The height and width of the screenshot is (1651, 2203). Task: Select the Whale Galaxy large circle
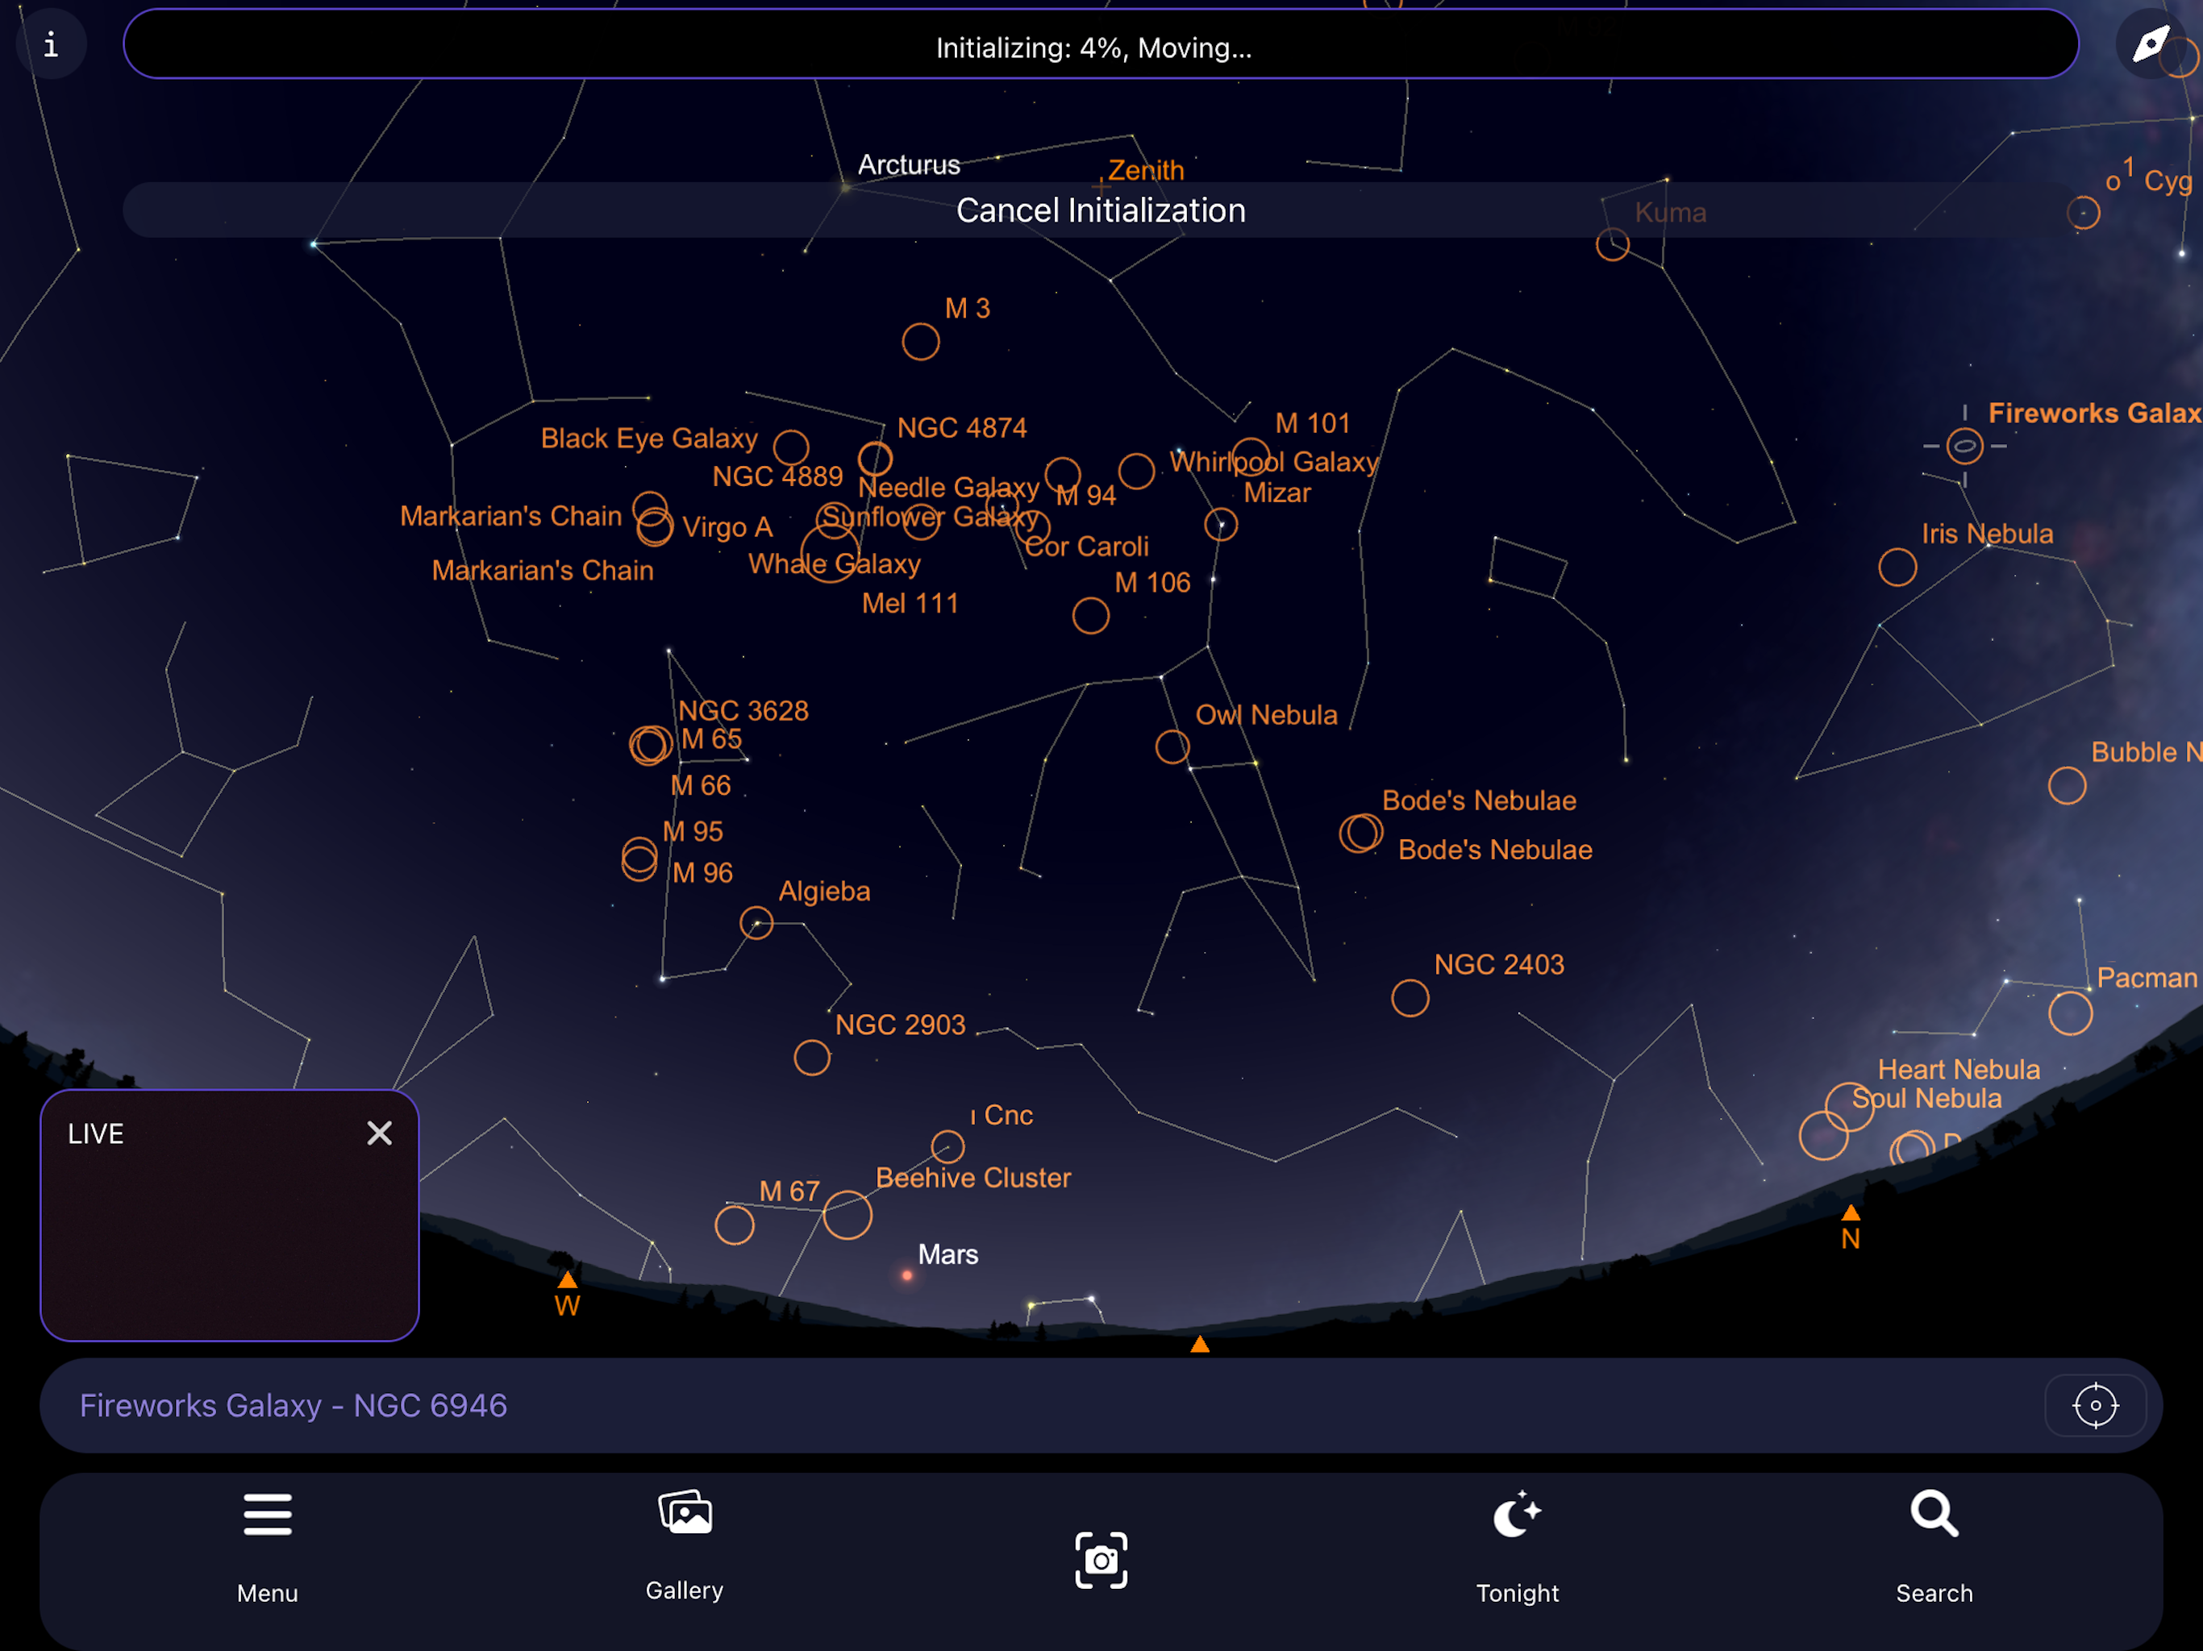coord(831,553)
